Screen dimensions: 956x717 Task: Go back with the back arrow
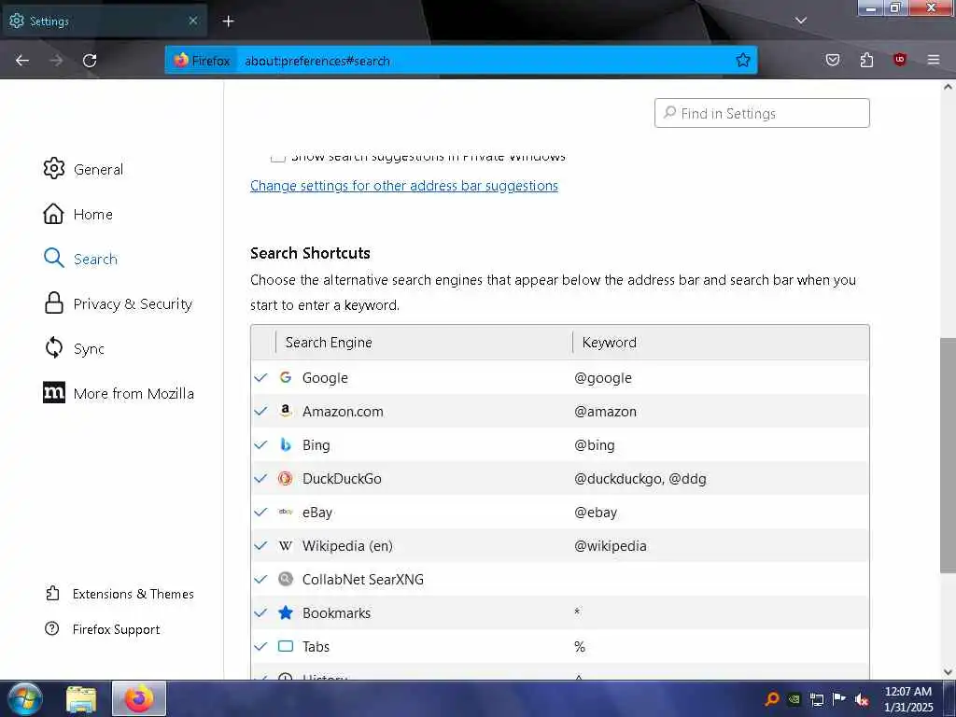point(22,61)
